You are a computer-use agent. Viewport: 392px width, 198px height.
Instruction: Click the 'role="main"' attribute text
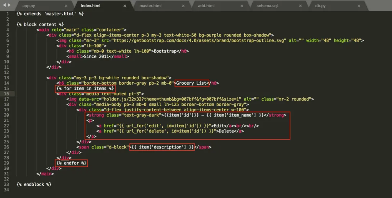tap(65, 30)
